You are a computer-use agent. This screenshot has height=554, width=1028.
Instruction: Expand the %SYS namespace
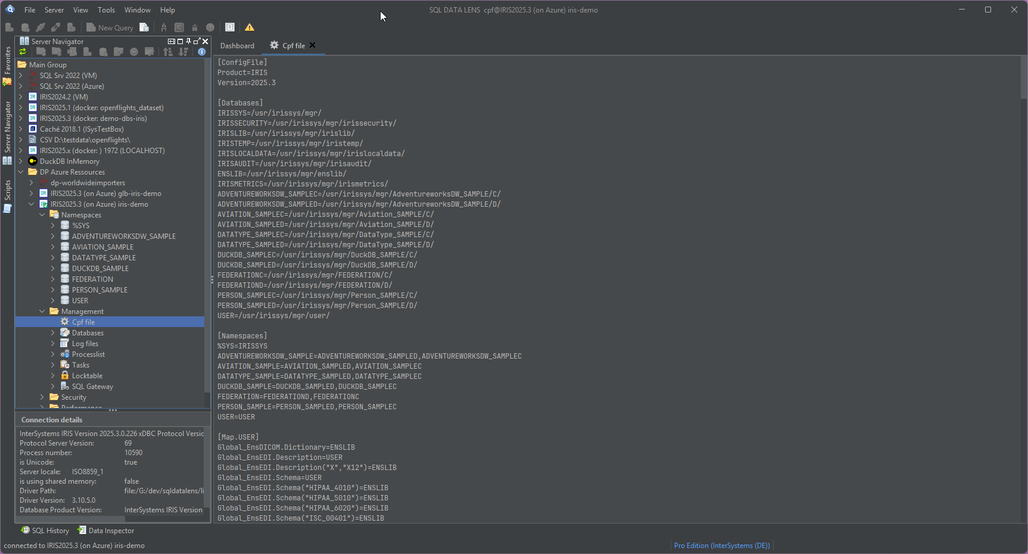pyautogui.click(x=53, y=226)
